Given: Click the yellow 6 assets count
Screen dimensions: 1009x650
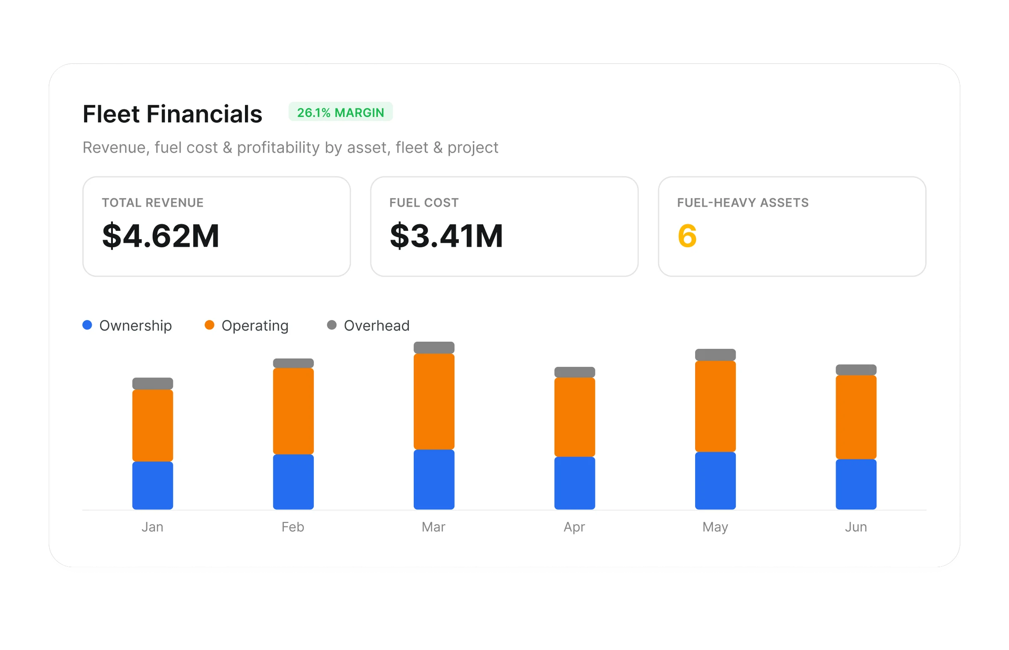Looking at the screenshot, I should coord(687,236).
